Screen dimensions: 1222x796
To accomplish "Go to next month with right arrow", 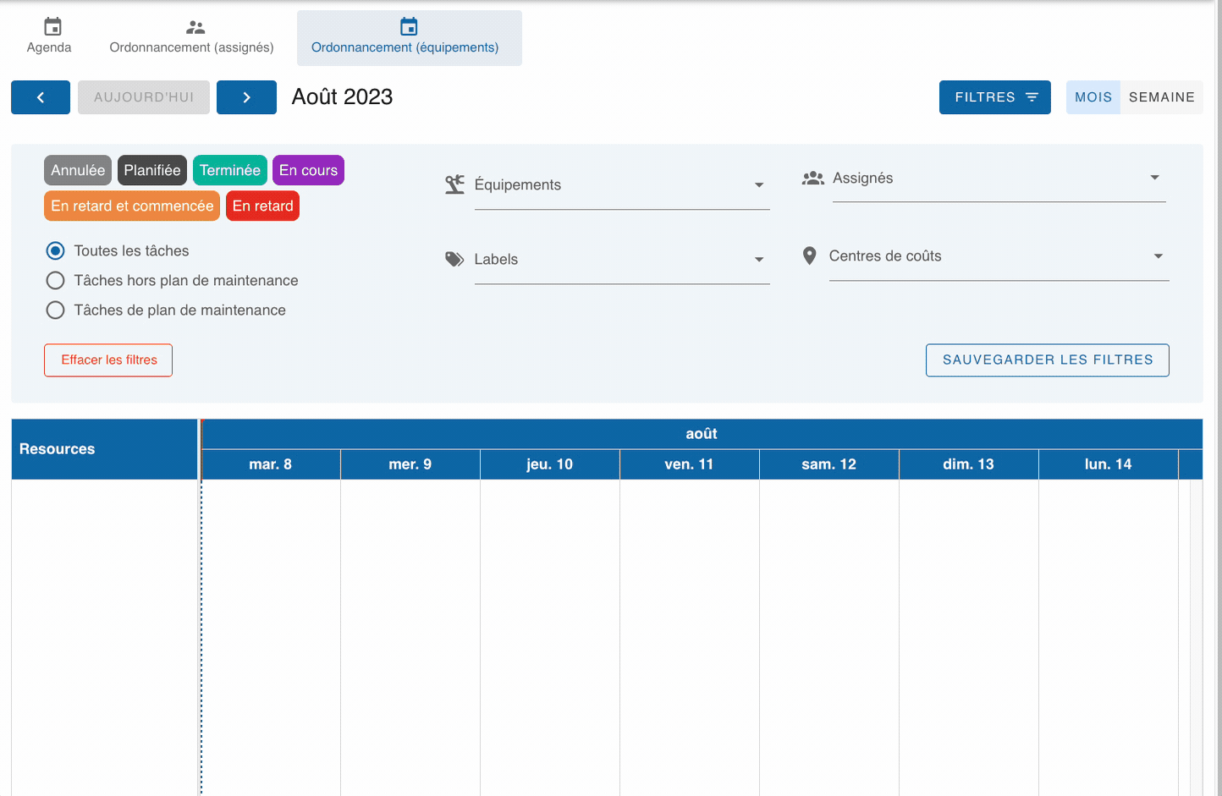I will pos(246,97).
